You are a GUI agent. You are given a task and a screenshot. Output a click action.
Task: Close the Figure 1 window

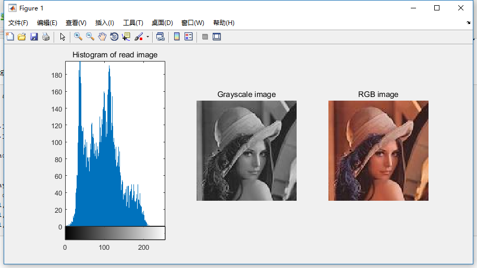click(460, 8)
